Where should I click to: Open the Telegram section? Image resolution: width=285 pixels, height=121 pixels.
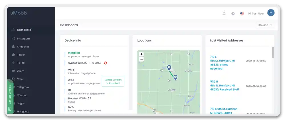[x=23, y=87]
